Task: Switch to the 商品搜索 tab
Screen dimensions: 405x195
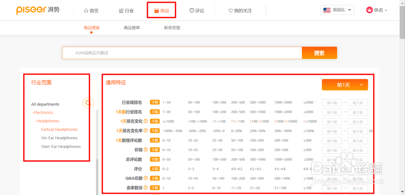Action: click(92, 28)
